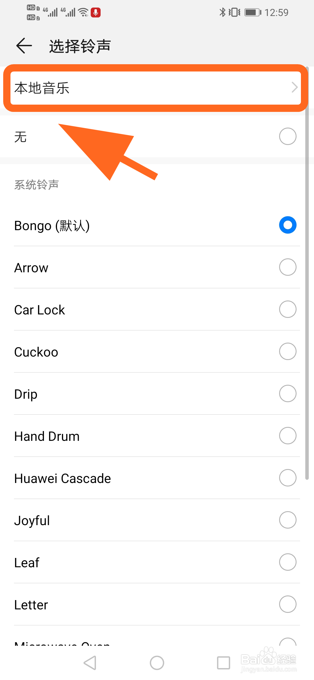Choose the Drip ringtone label
This screenshot has height=680, width=314.
(26, 394)
